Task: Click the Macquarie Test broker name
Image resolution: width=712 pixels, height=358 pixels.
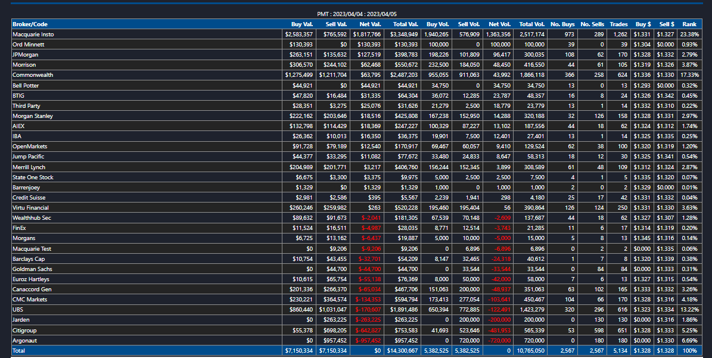Action: [x=32, y=248]
